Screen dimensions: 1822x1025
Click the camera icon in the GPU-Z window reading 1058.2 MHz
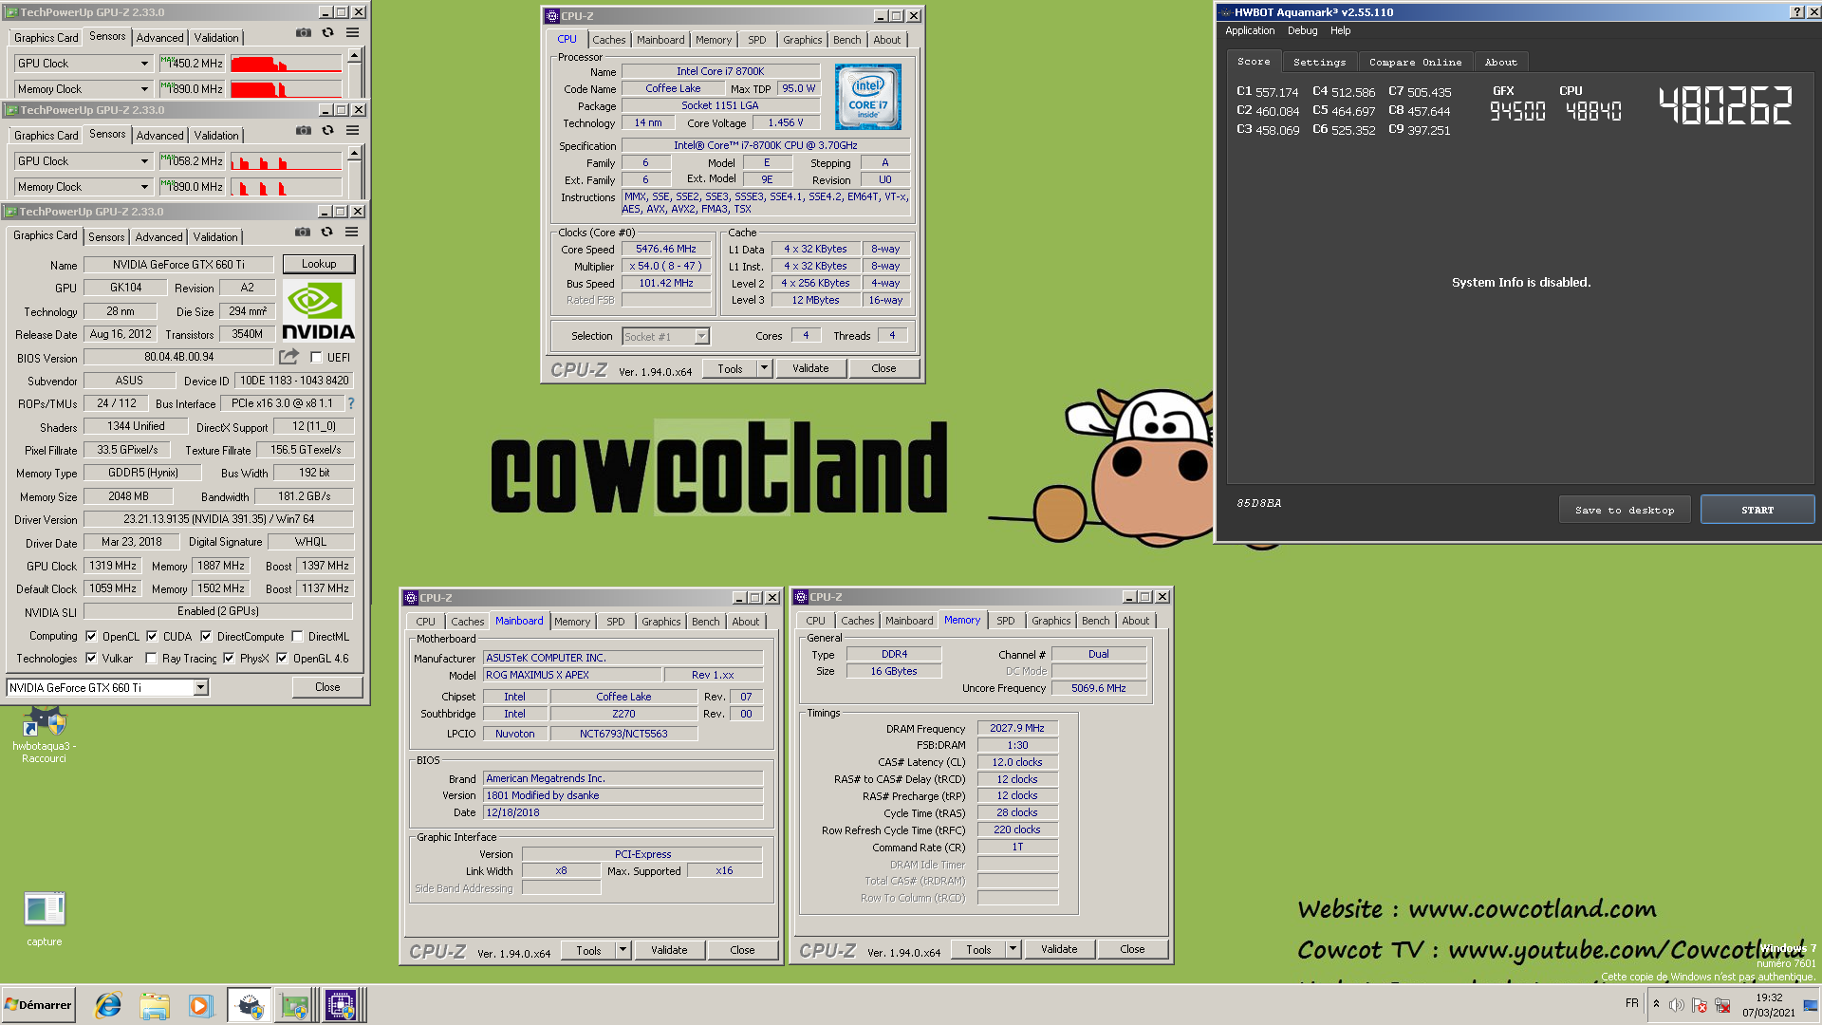[303, 131]
